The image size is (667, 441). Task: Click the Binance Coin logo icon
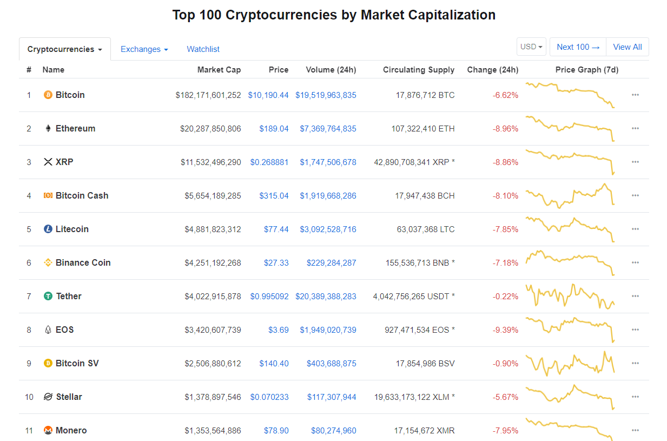click(48, 262)
